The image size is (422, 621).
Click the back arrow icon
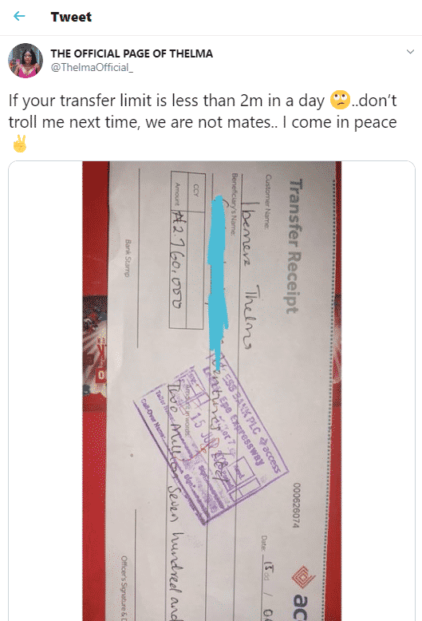click(19, 16)
